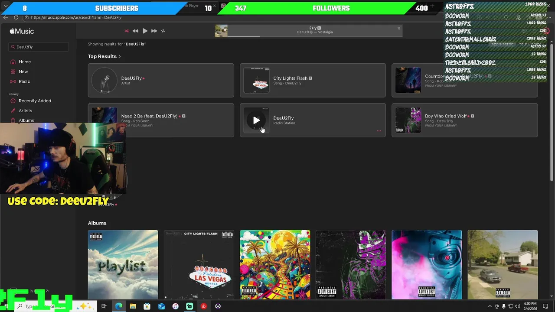Show hidden system tray icons chevron
This screenshot has height=312, width=555.
[490, 306]
